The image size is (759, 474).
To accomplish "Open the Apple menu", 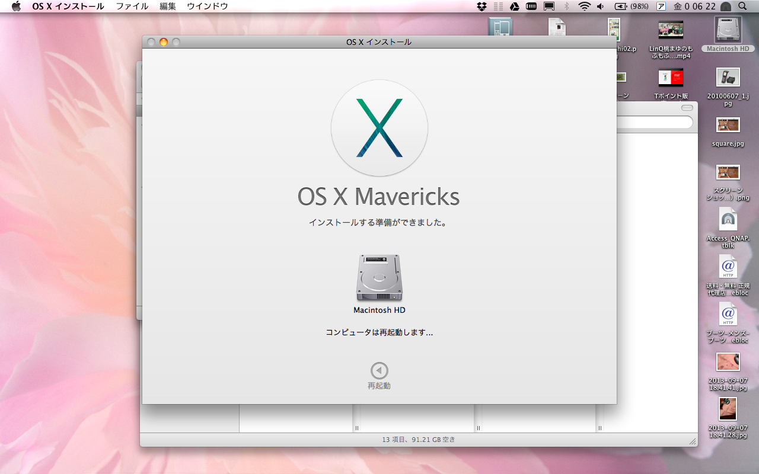I will click(x=16, y=7).
